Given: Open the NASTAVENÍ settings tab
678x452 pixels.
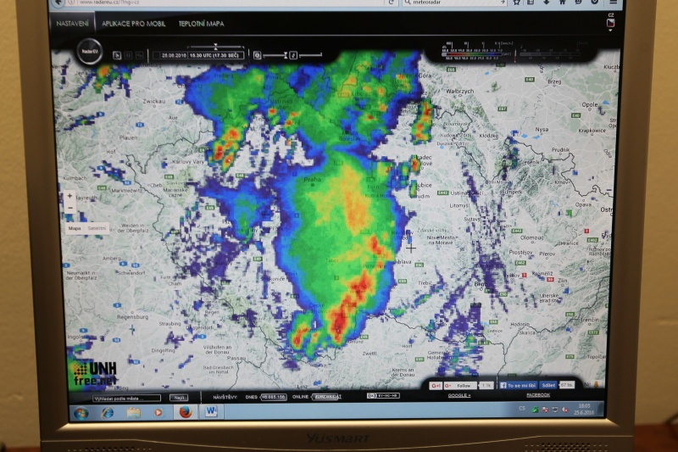Looking at the screenshot, I should pyautogui.click(x=72, y=24).
